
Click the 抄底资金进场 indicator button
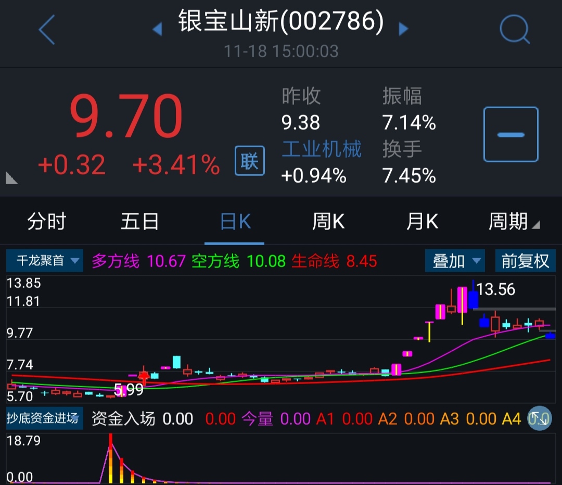tap(43, 418)
